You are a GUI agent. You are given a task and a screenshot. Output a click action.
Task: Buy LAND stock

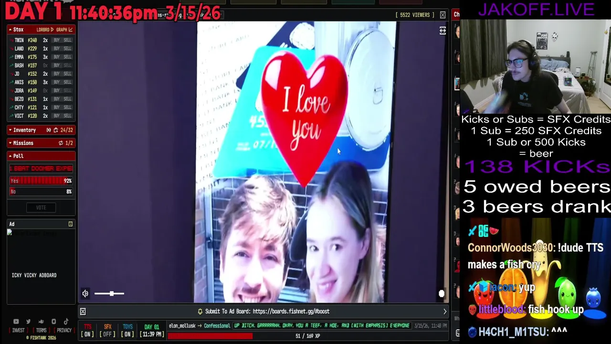tap(56, 49)
